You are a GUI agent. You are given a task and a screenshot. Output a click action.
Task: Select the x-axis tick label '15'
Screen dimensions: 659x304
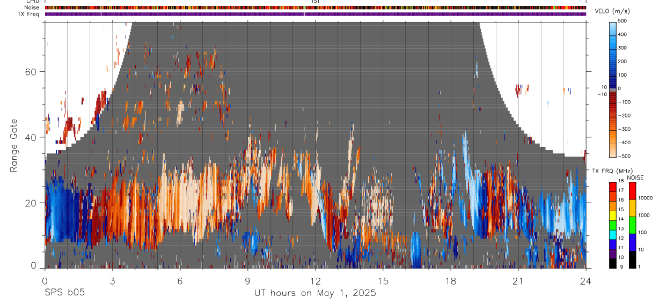(x=383, y=281)
